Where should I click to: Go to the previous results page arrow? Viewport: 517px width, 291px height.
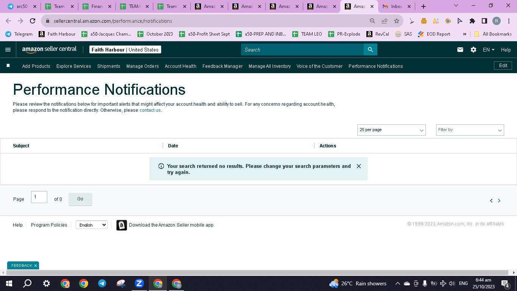(x=491, y=201)
